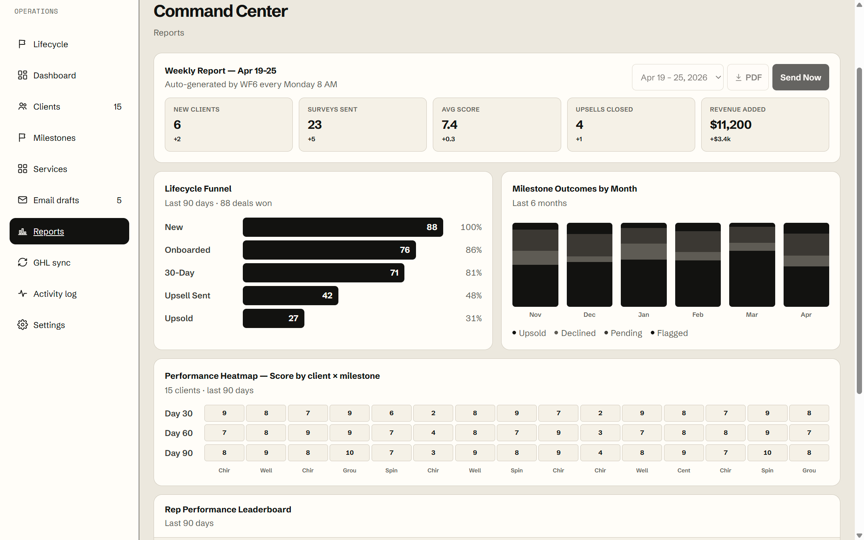The image size is (864, 540).
Task: Click the Pending legend label
Action: (x=626, y=333)
